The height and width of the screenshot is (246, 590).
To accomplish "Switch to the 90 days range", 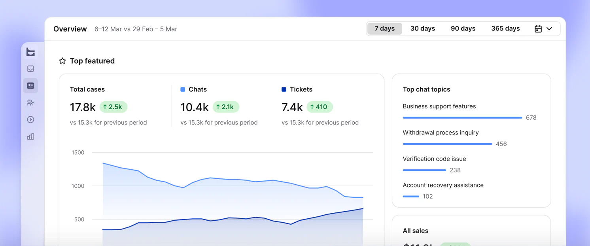I will click(463, 28).
